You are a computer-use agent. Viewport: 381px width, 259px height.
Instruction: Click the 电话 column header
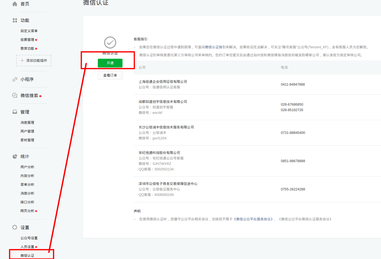click(x=284, y=67)
